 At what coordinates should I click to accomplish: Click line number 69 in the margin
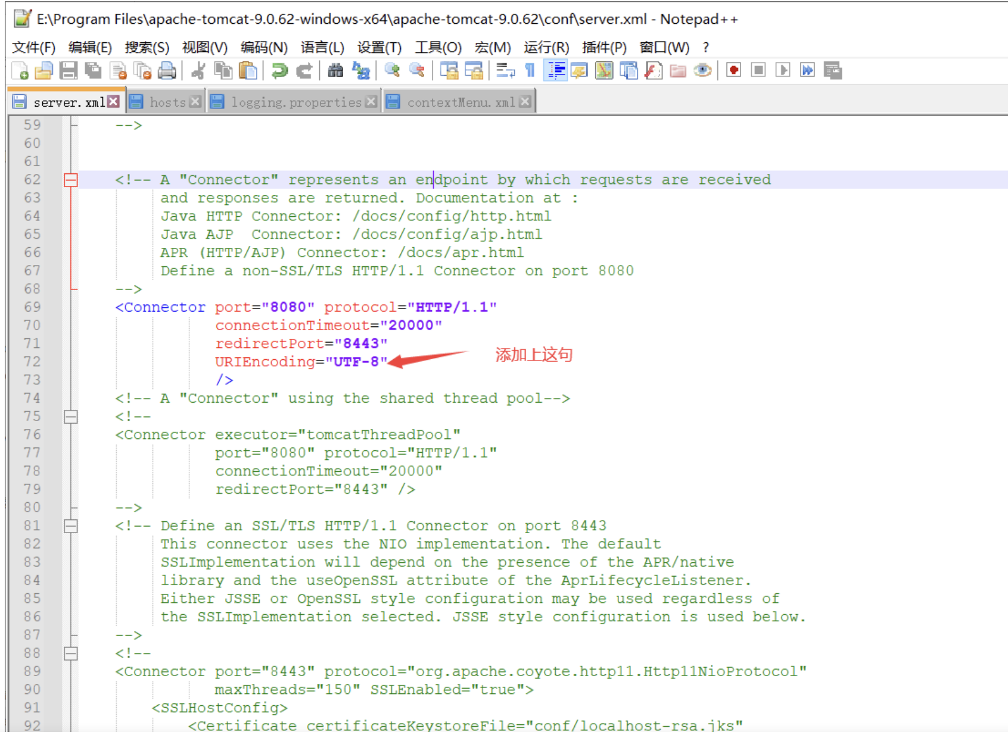click(x=32, y=307)
